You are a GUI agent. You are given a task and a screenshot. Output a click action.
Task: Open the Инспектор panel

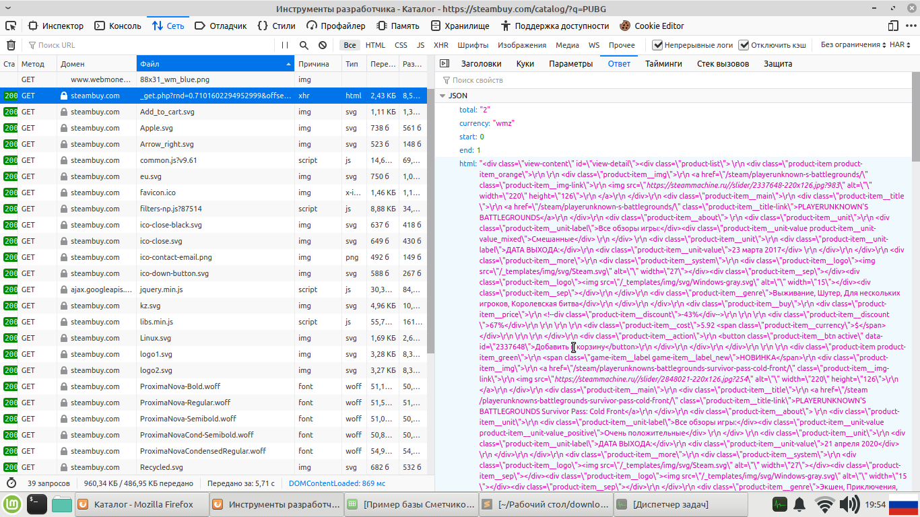56,26
